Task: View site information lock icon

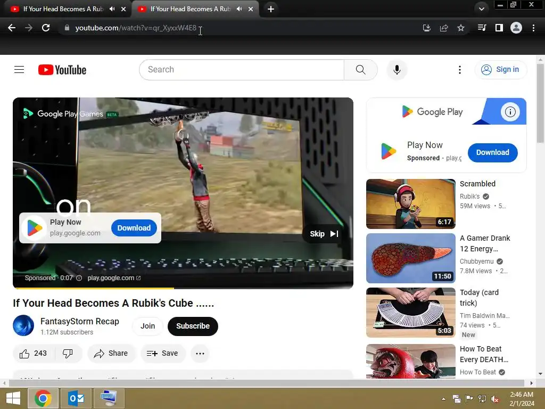Action: tap(67, 28)
